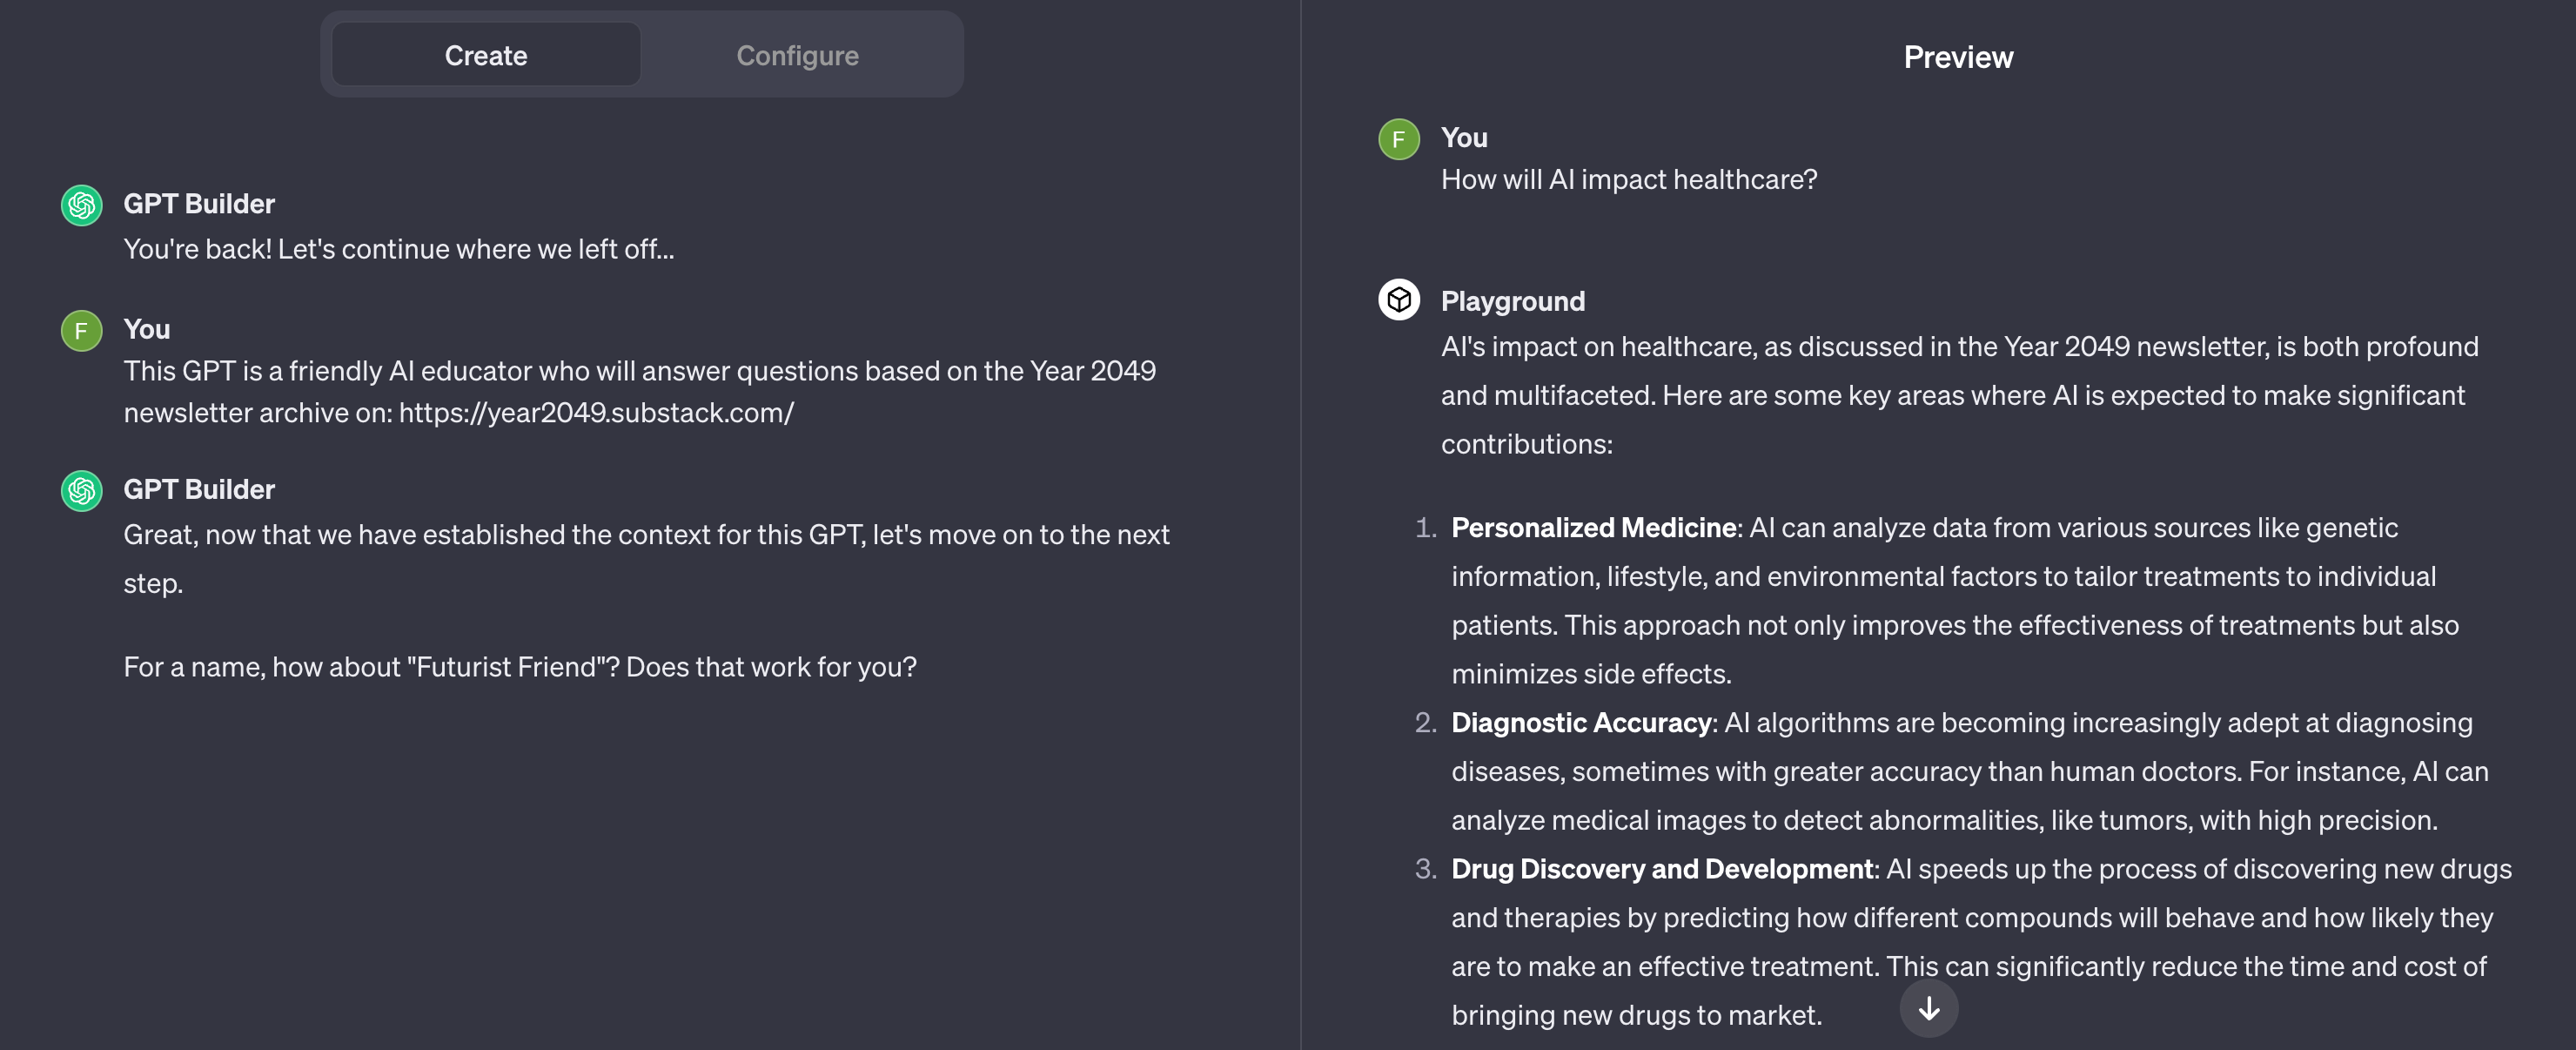Click the green F avatar in Preview

1398,139
